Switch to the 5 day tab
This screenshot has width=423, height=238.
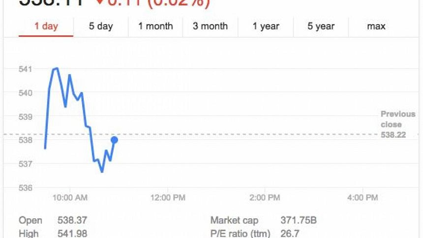point(101,27)
